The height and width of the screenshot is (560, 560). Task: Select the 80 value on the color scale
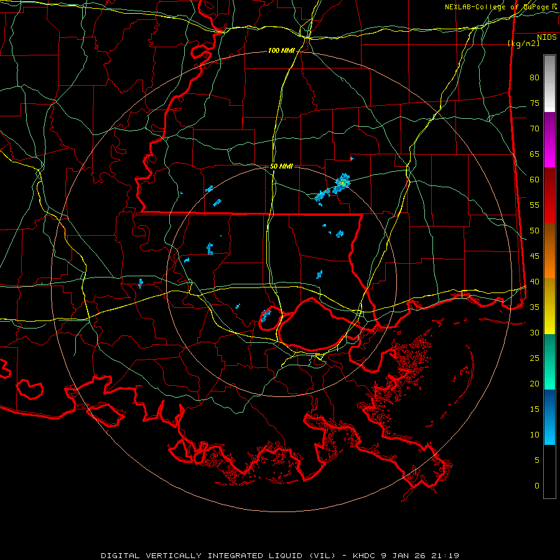pos(534,78)
